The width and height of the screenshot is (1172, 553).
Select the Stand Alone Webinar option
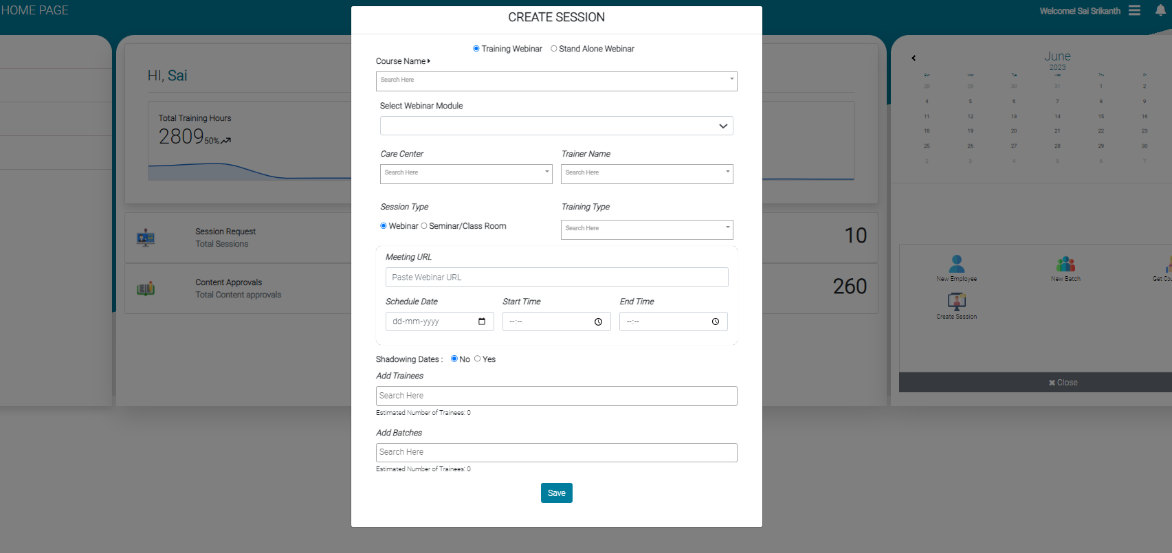point(554,49)
